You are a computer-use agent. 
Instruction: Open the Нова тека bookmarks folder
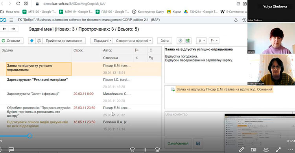[x=10, y=12]
